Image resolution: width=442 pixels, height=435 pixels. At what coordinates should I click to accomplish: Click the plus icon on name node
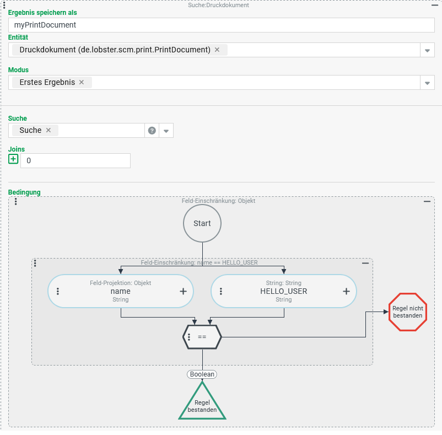[x=183, y=291]
